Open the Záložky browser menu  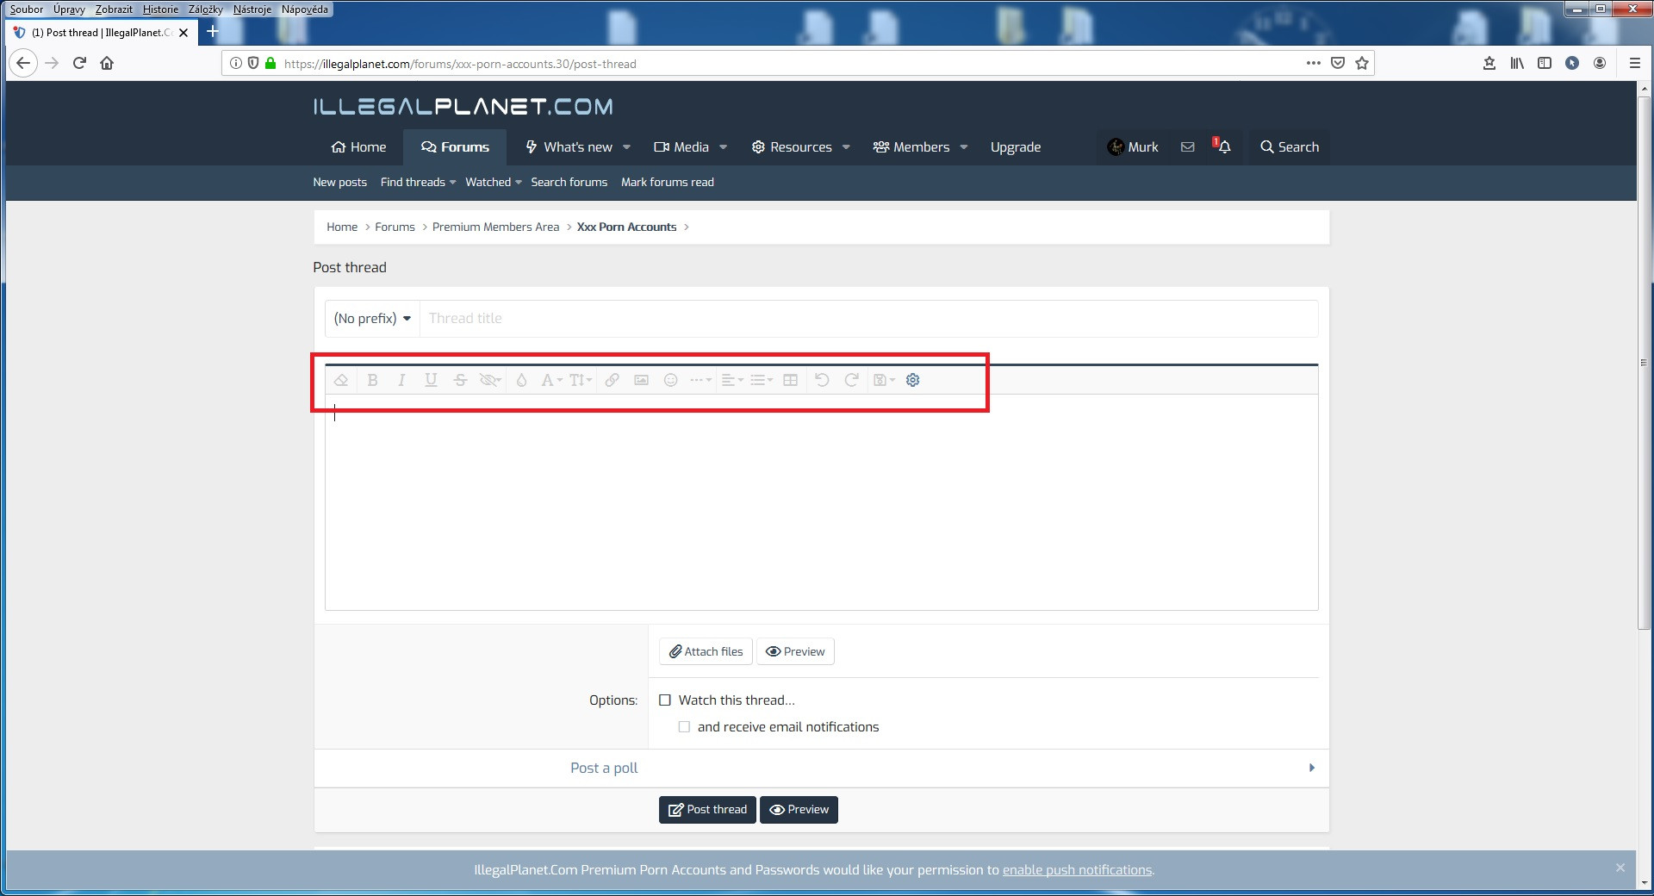tap(205, 9)
